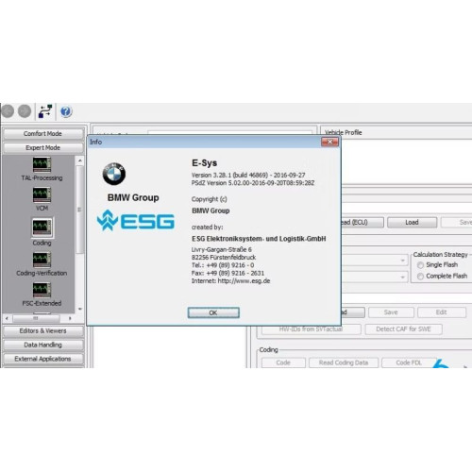This screenshot has height=472, width=472.
Task: Select the Single Flash radio option
Action: (x=420, y=265)
